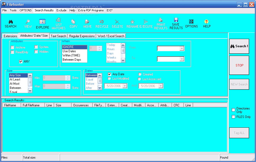
Task: Open the From date dropdown
Action: click(x=182, y=48)
